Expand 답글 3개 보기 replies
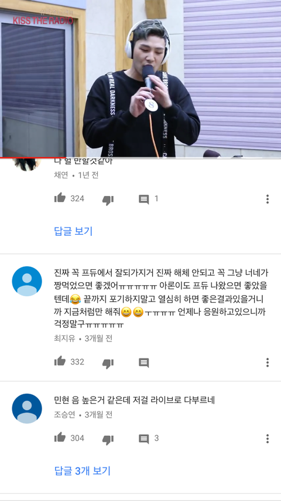Image resolution: width=281 pixels, height=501 pixels. 83,470
